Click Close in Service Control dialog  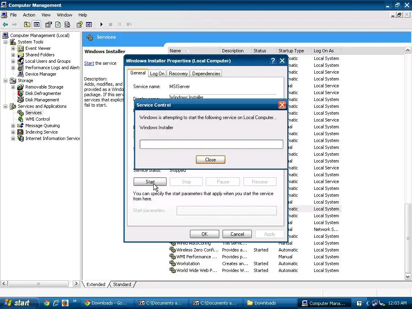coord(210,159)
